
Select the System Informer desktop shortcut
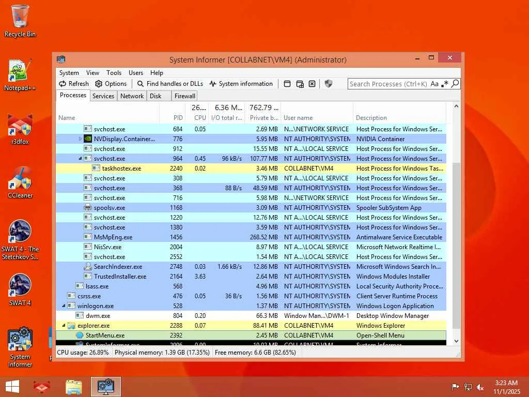pos(20,347)
